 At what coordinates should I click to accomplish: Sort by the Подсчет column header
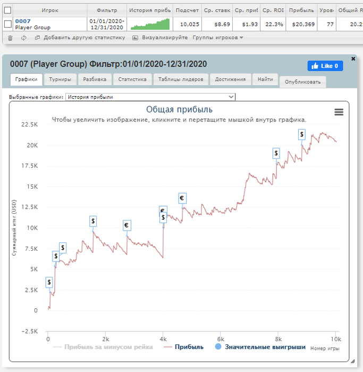[187, 10]
